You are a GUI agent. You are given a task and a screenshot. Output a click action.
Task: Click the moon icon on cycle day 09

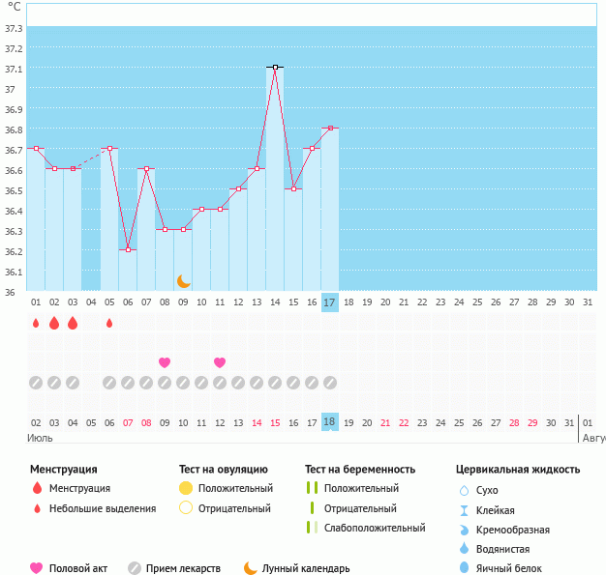183,280
